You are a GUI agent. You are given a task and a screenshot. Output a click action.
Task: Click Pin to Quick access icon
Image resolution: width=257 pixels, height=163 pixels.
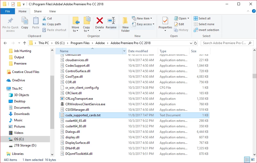pos(10,21)
